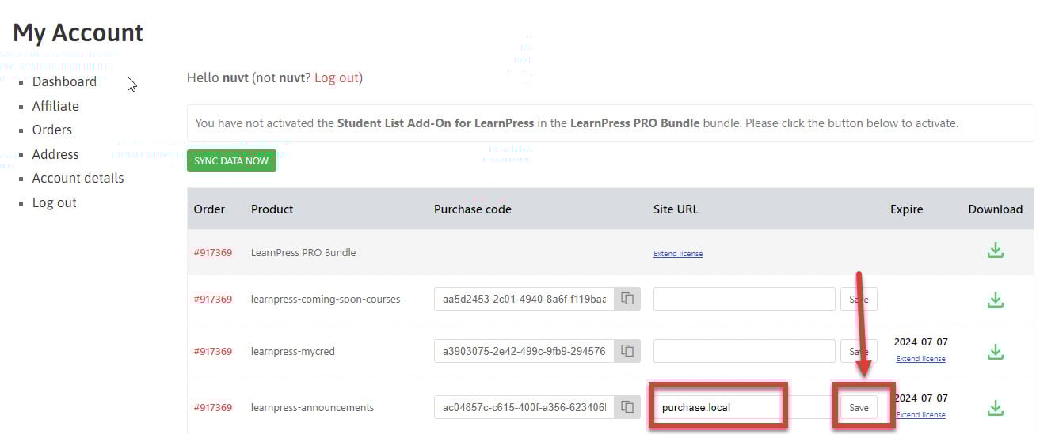Screen dimensions: 1055x434
Task: Copy the learnpress-announcements purchase code
Action: (x=627, y=407)
